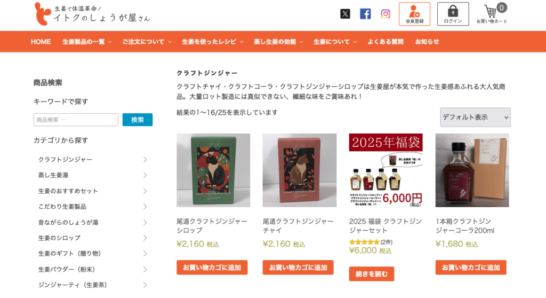Click the 会員登録 member registration icon

414,14
